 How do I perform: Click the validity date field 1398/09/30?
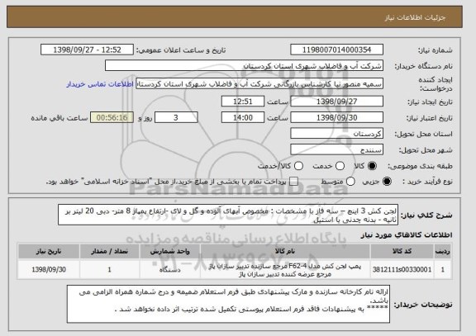336,117
